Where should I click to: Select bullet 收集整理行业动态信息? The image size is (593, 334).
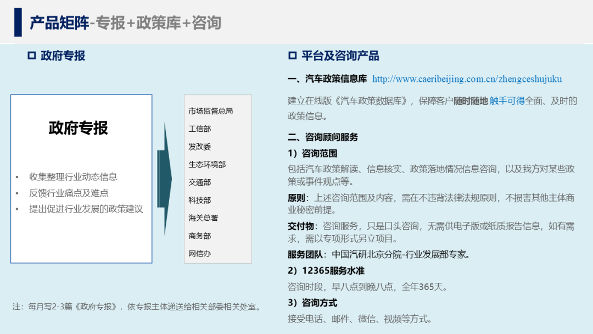click(73, 177)
